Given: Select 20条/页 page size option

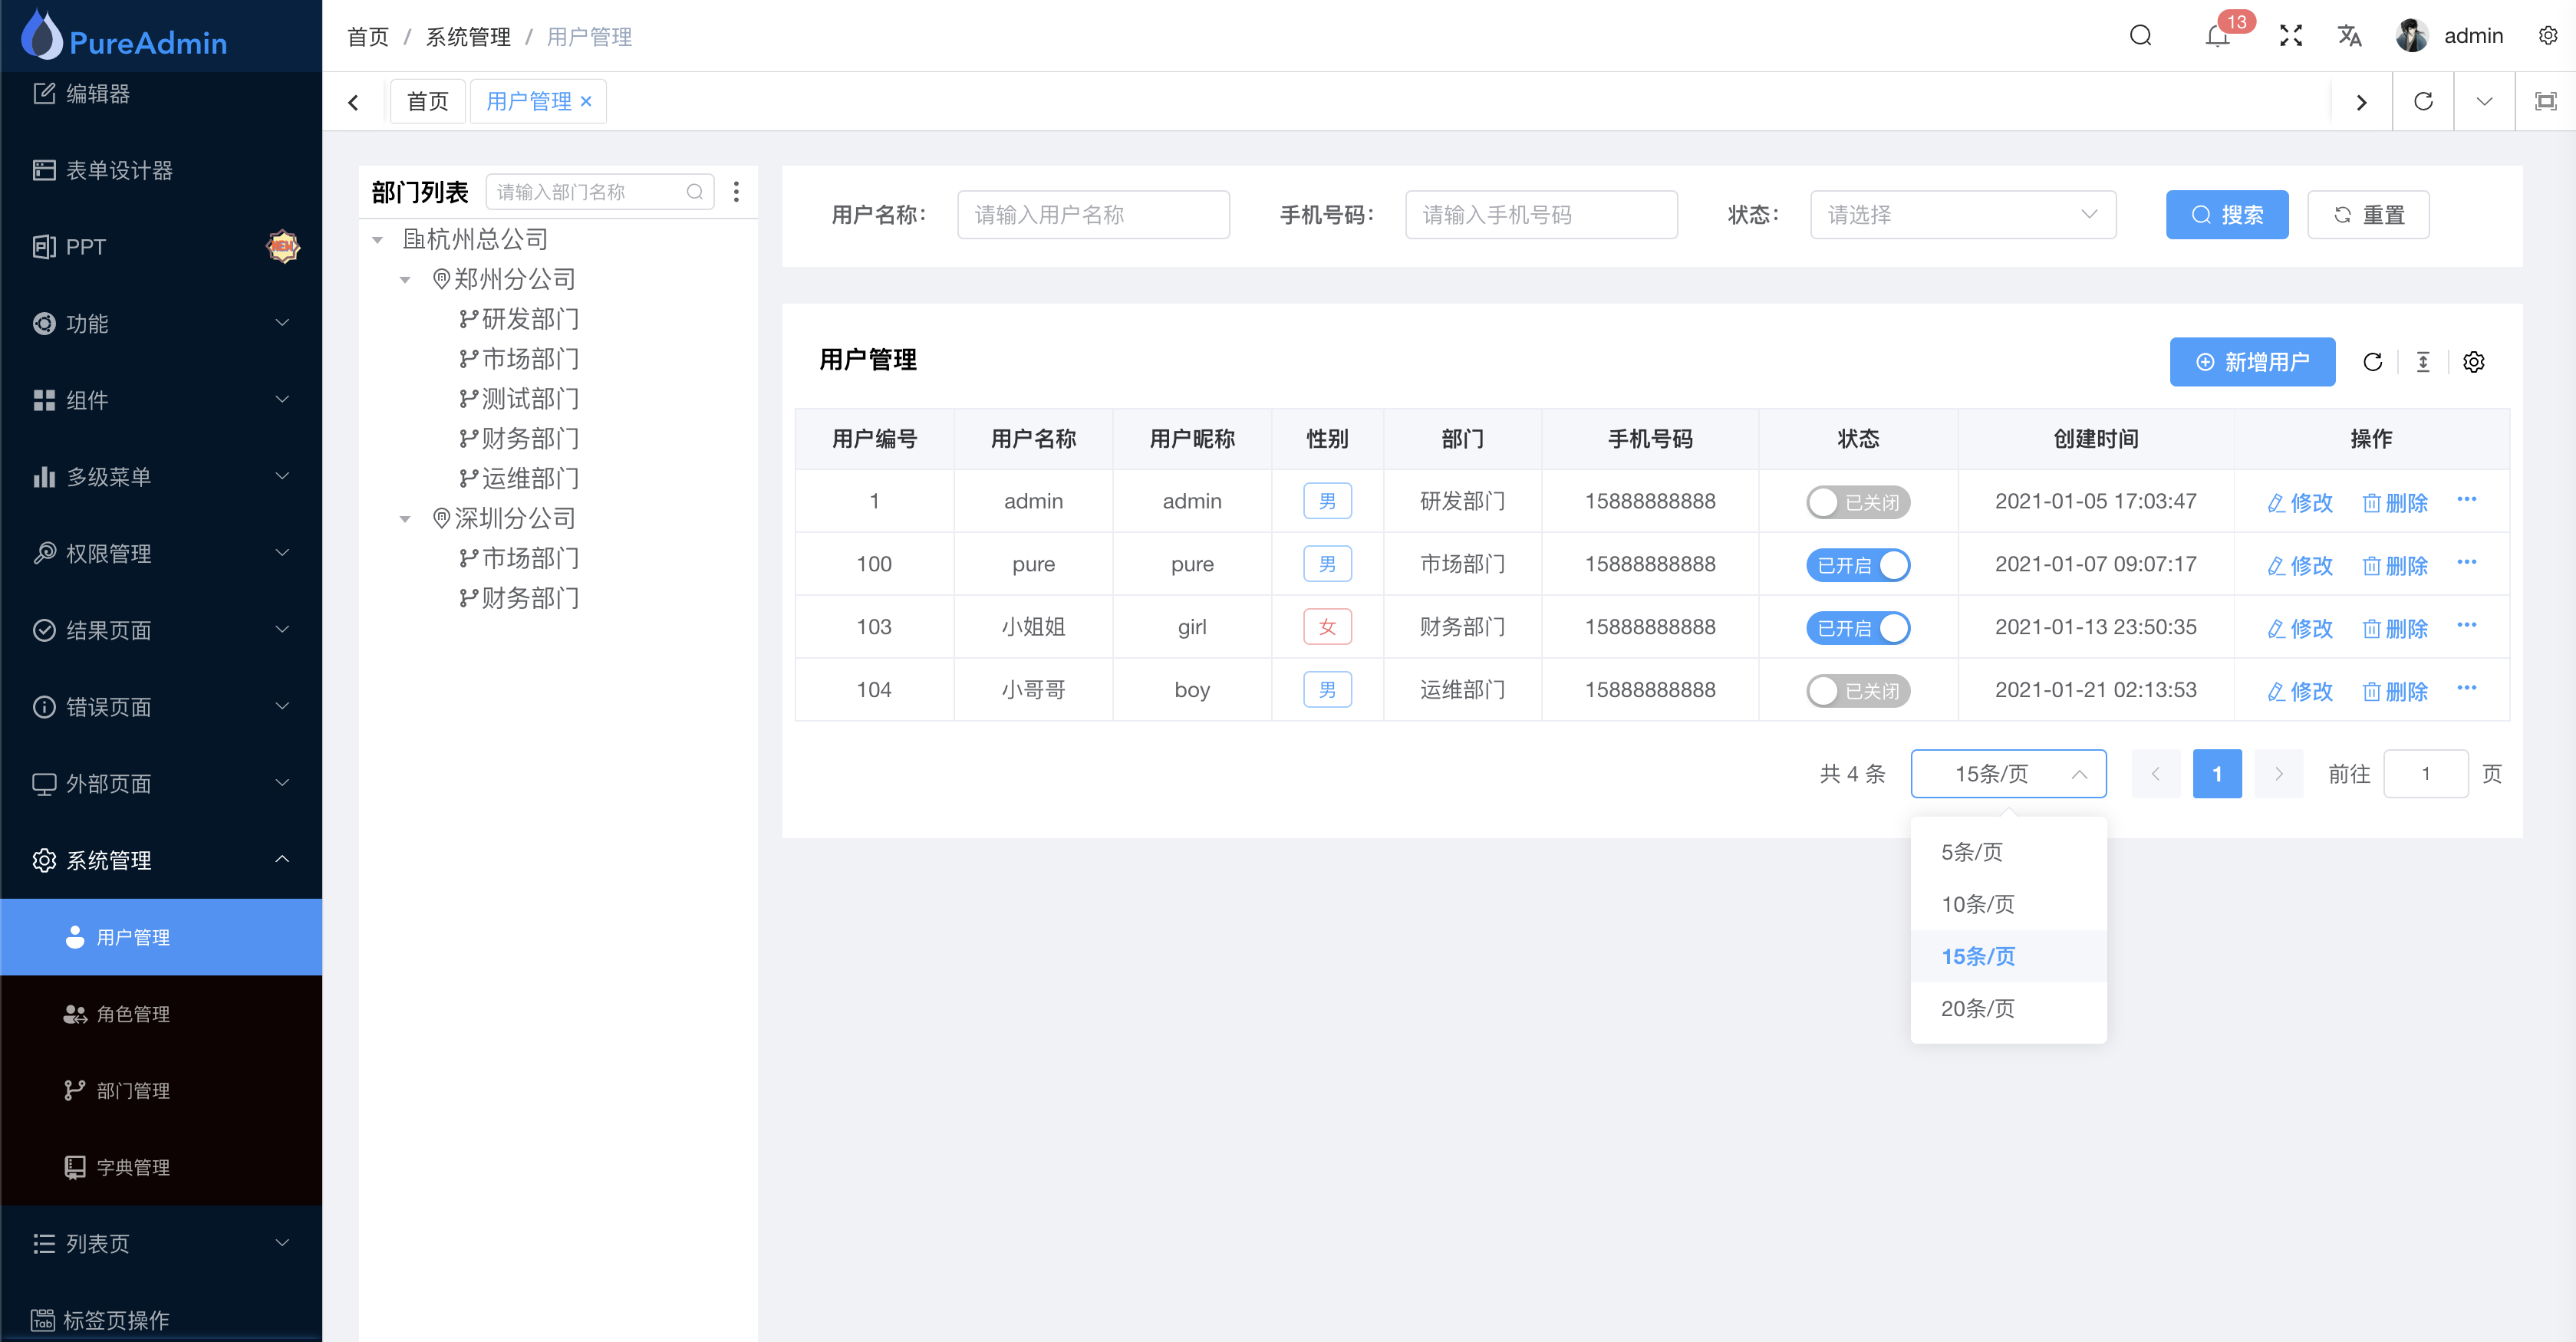Looking at the screenshot, I should click(1978, 1008).
